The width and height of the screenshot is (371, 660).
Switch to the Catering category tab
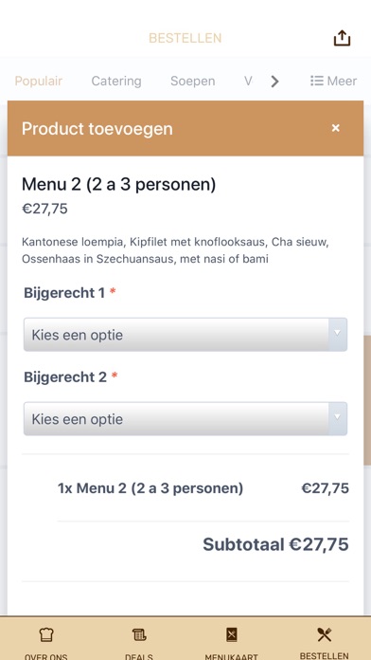click(x=116, y=81)
